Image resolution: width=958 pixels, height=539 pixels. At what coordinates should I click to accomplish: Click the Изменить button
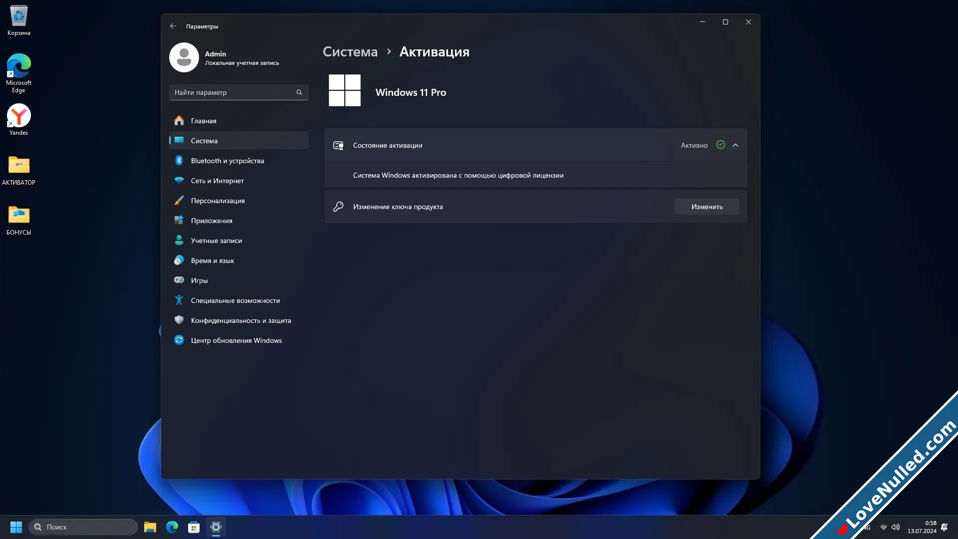707,207
